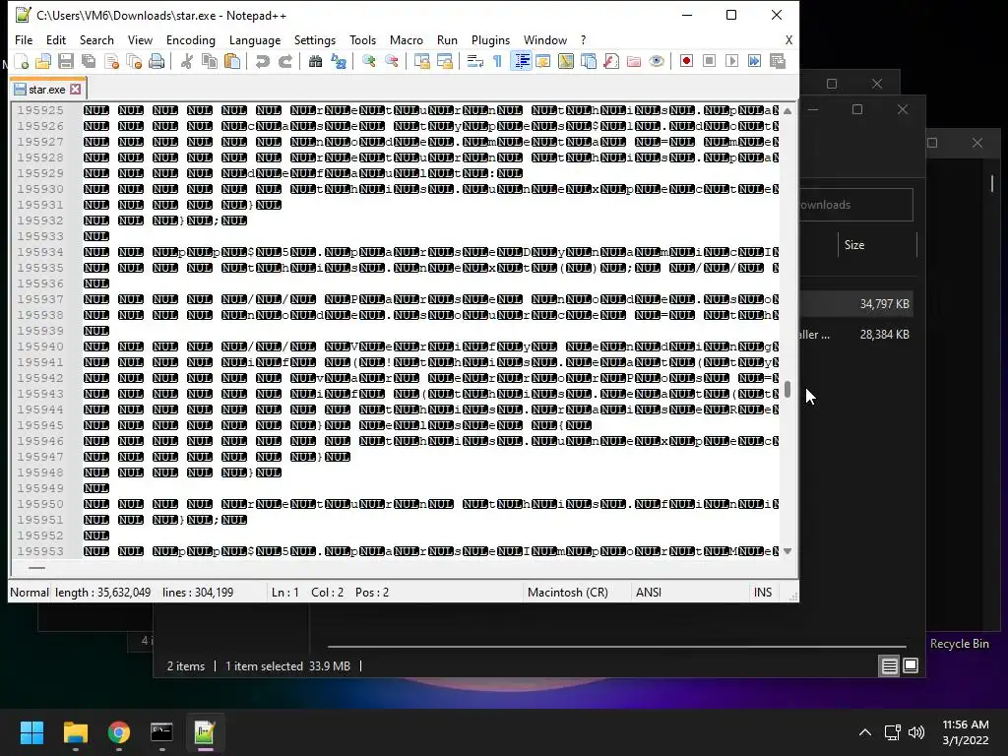The width and height of the screenshot is (1008, 756).
Task: Open the Search menu
Action: [x=96, y=39]
